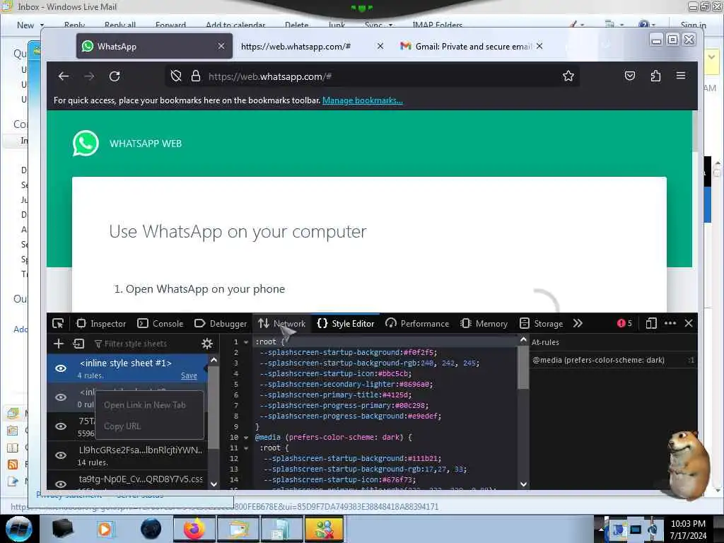Collapse the nested :root rule on line 11

246,448
